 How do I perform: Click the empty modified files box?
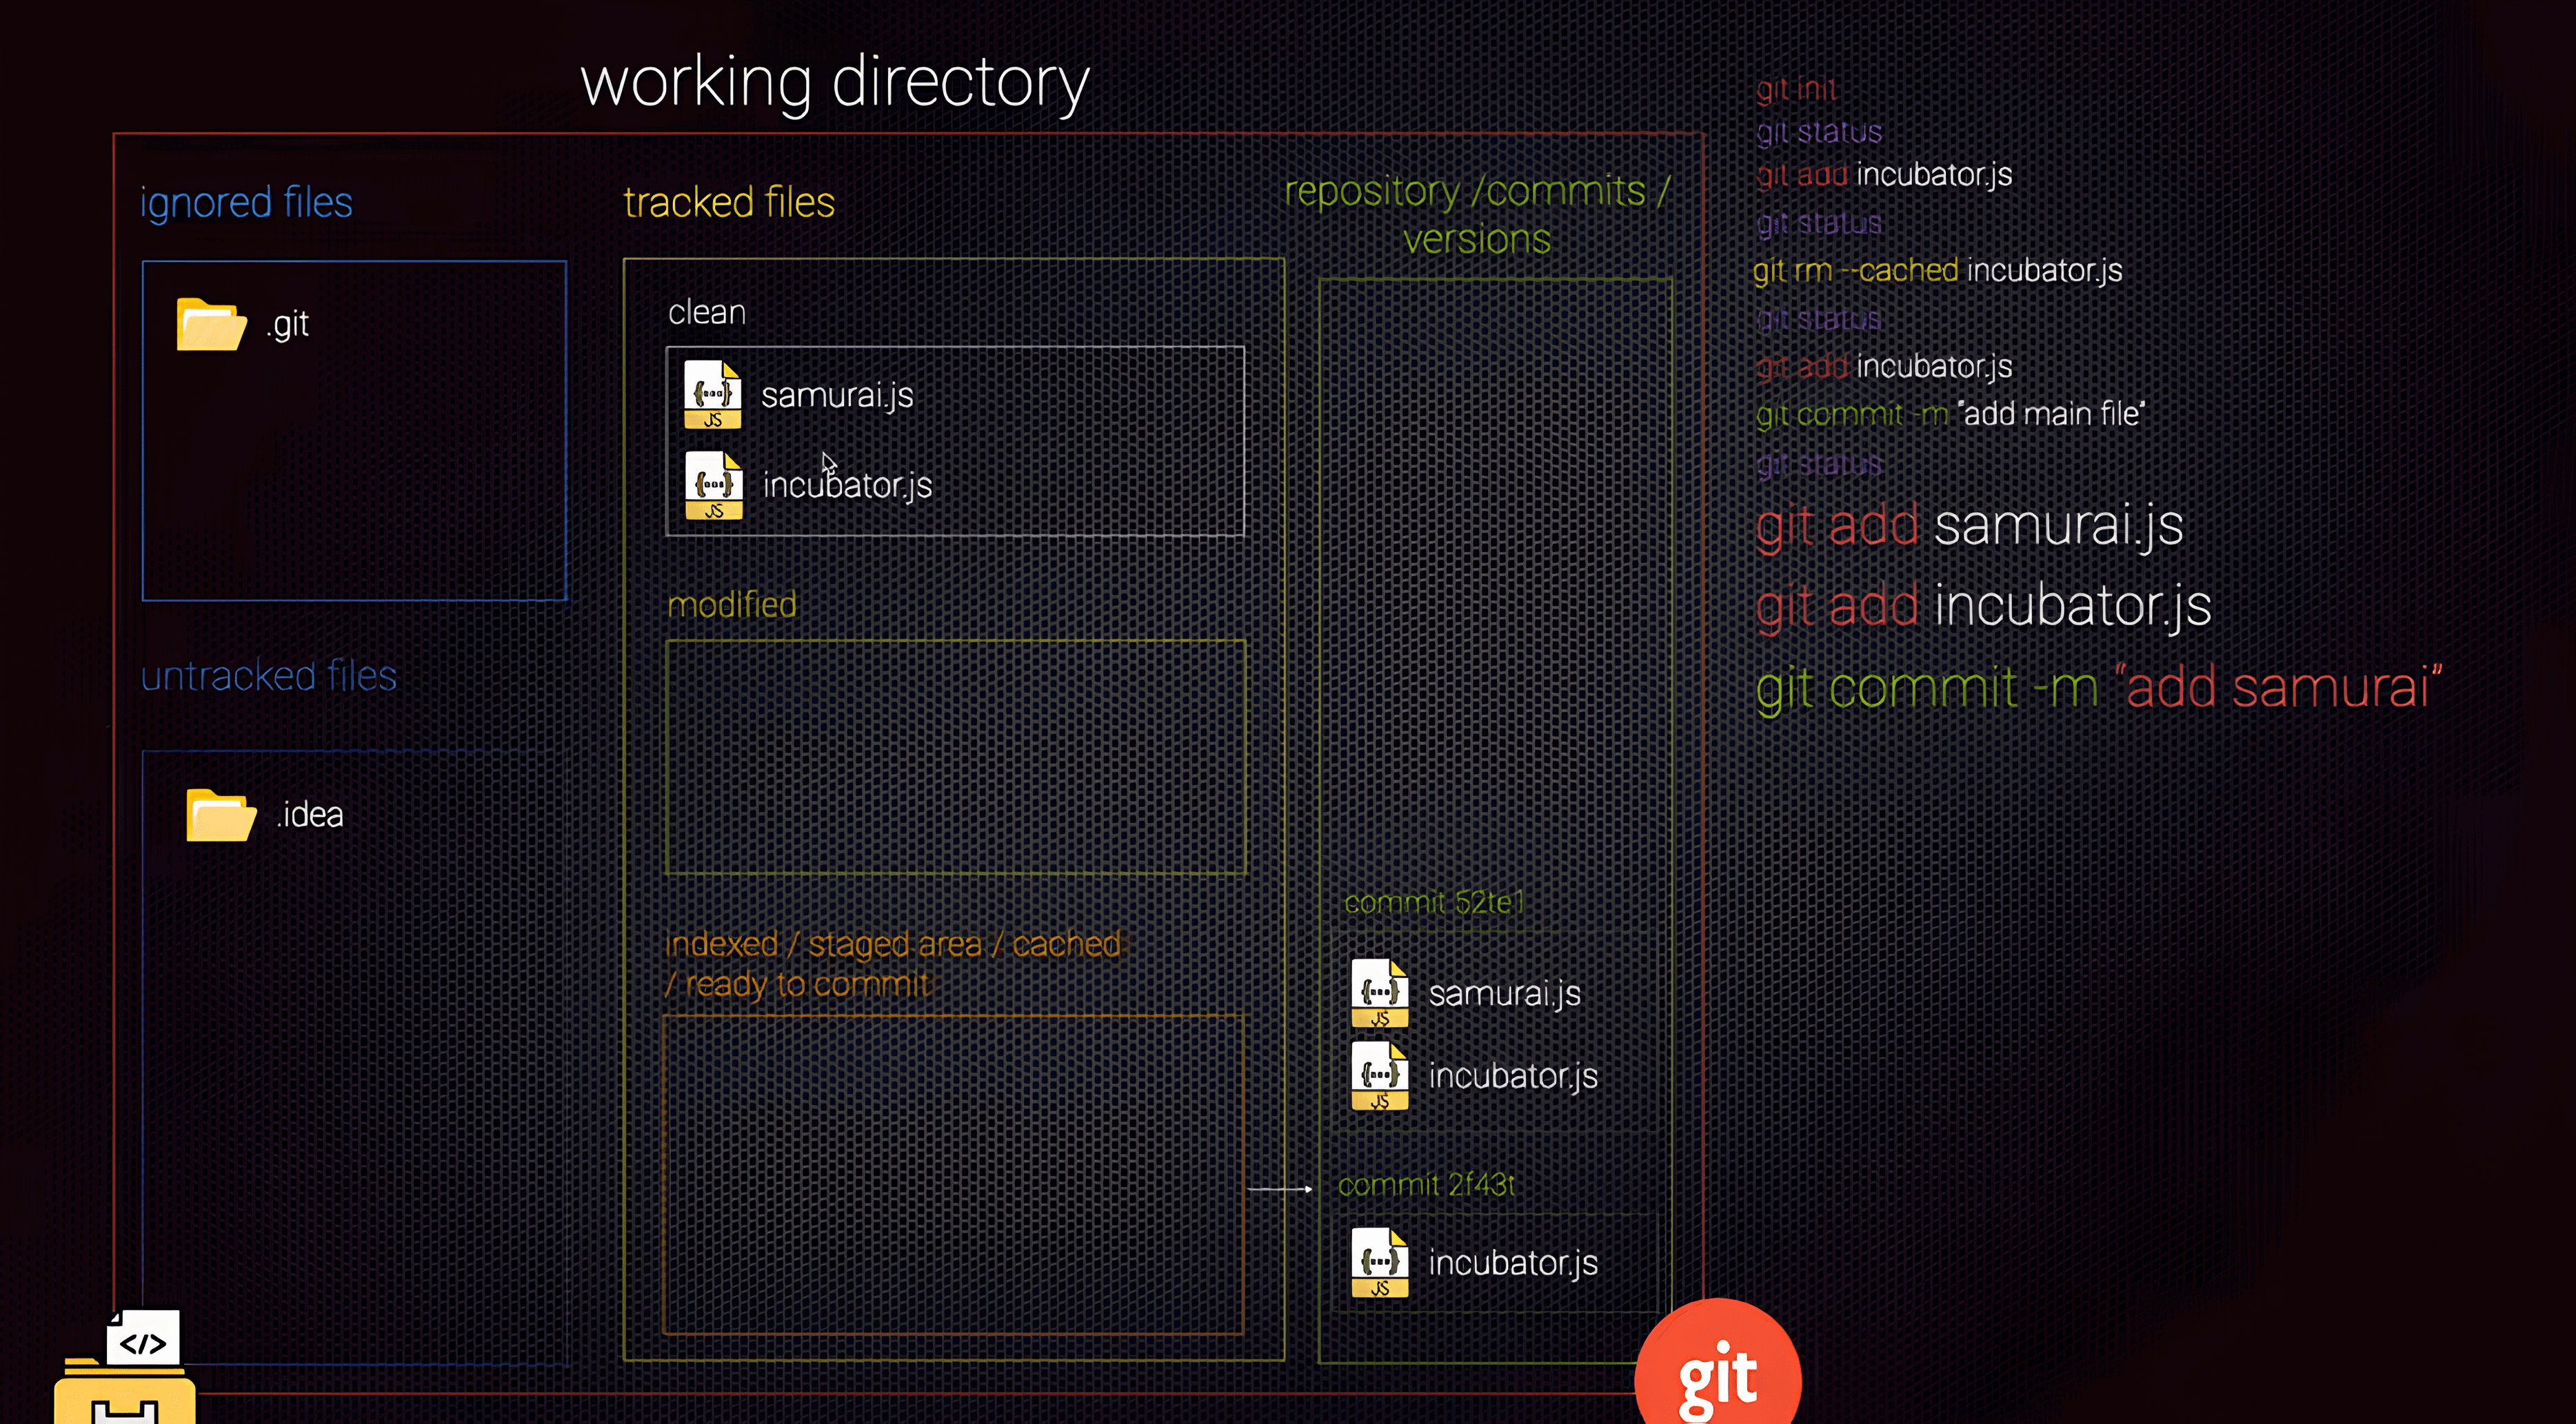pyautogui.click(x=955, y=757)
